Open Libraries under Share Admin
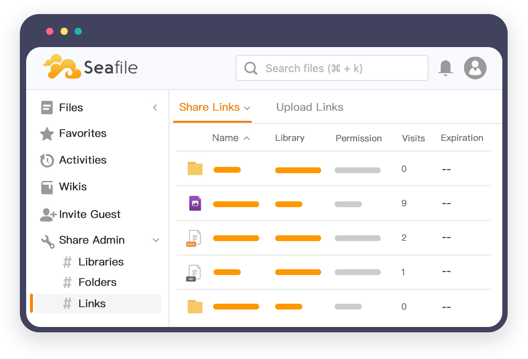The image size is (528, 359). 101,262
